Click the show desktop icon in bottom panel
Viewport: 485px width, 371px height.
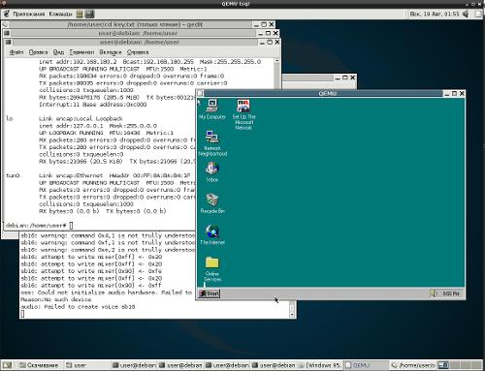click(x=7, y=365)
